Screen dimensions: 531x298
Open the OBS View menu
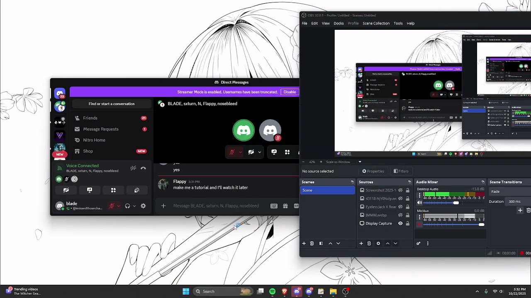pyautogui.click(x=326, y=23)
